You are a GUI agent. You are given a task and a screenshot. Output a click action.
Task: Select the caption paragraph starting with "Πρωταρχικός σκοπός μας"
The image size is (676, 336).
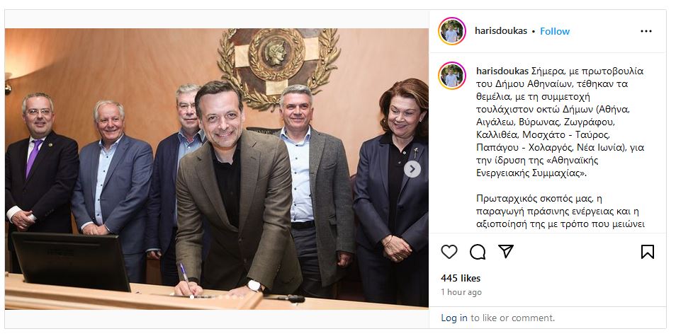[x=560, y=212]
